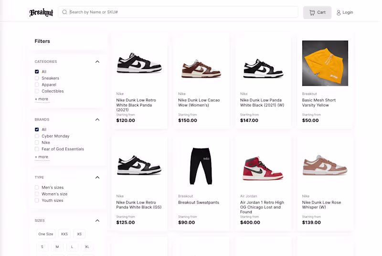This screenshot has height=256, width=382.
Task: Check the Sneakers category checkbox
Action: tap(37, 78)
